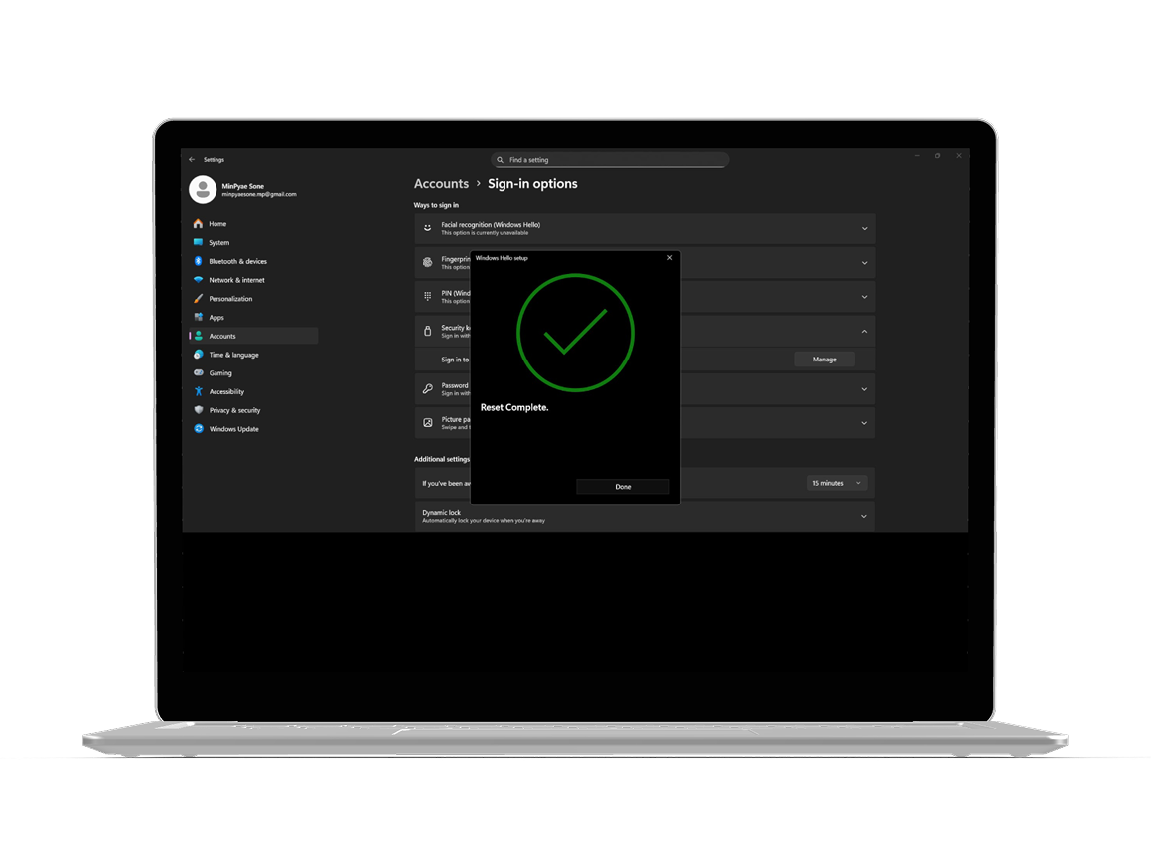Collapse the Security key section

click(863, 331)
